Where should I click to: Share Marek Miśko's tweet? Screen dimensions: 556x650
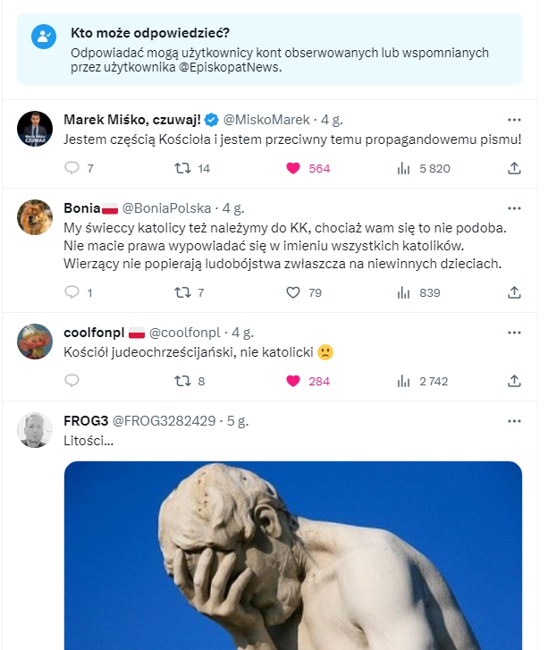click(x=514, y=168)
